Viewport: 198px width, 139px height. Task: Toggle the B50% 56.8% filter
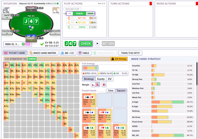pos(105,73)
